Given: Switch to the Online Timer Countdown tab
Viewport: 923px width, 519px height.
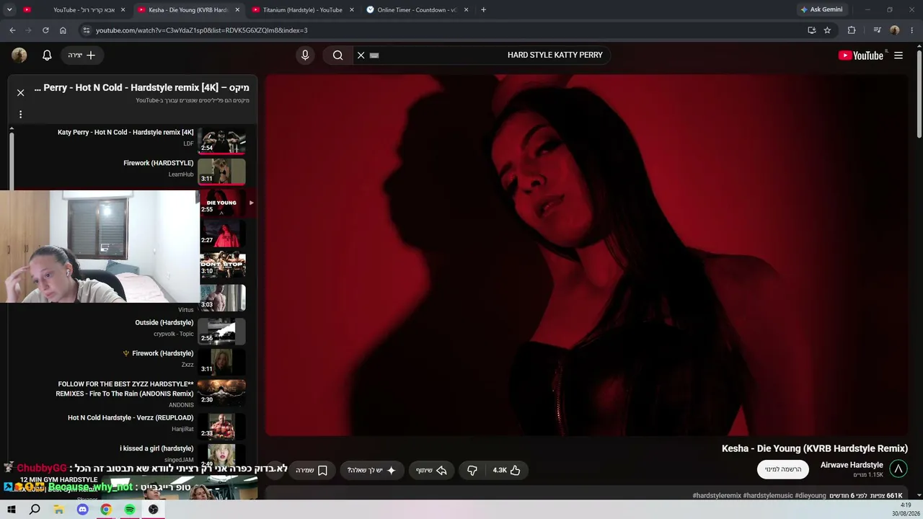Looking at the screenshot, I should (418, 10).
